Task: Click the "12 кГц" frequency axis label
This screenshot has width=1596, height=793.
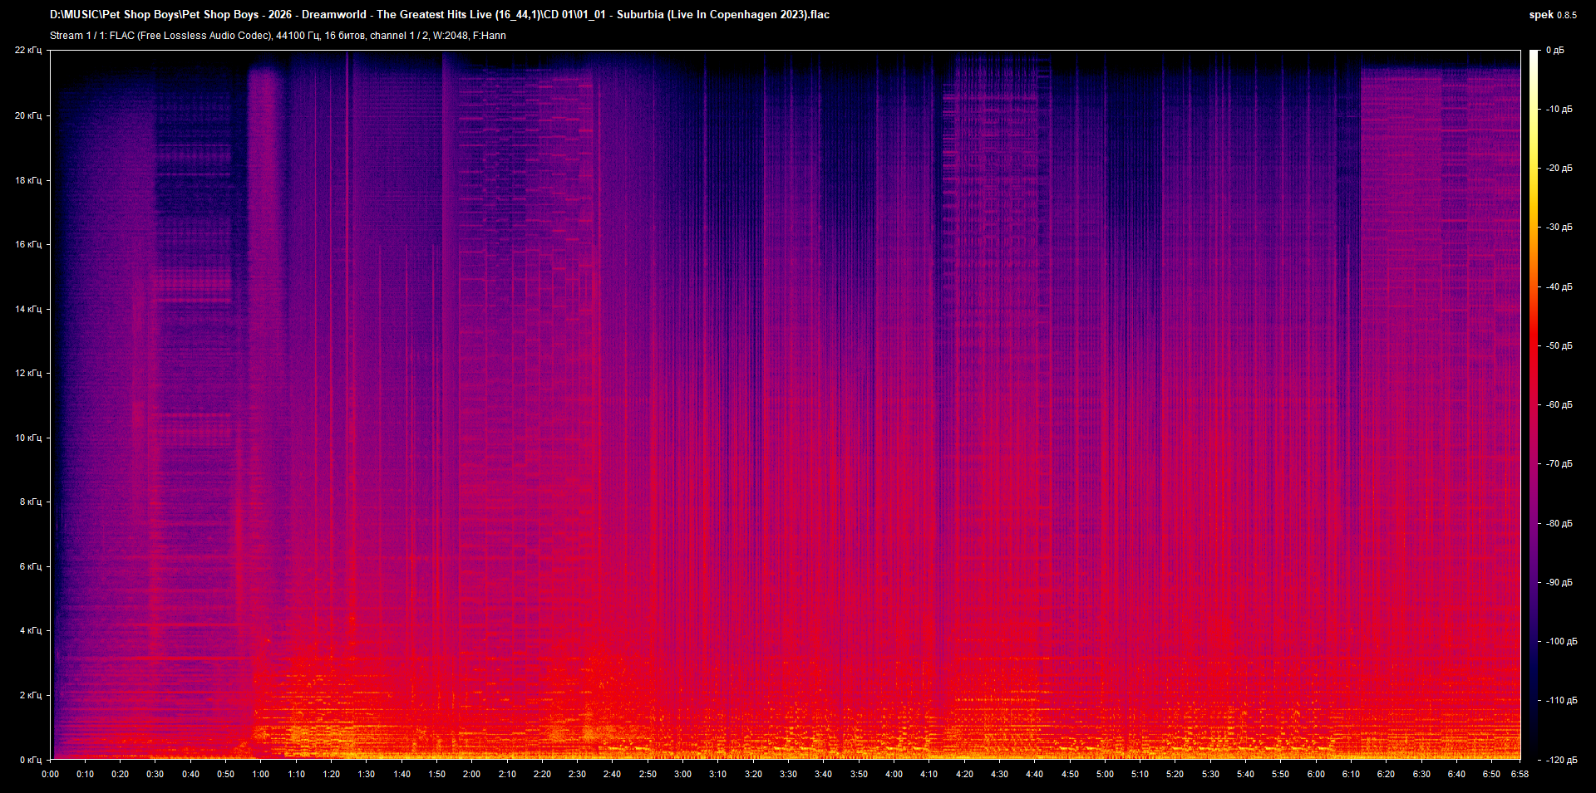Action: pos(31,373)
